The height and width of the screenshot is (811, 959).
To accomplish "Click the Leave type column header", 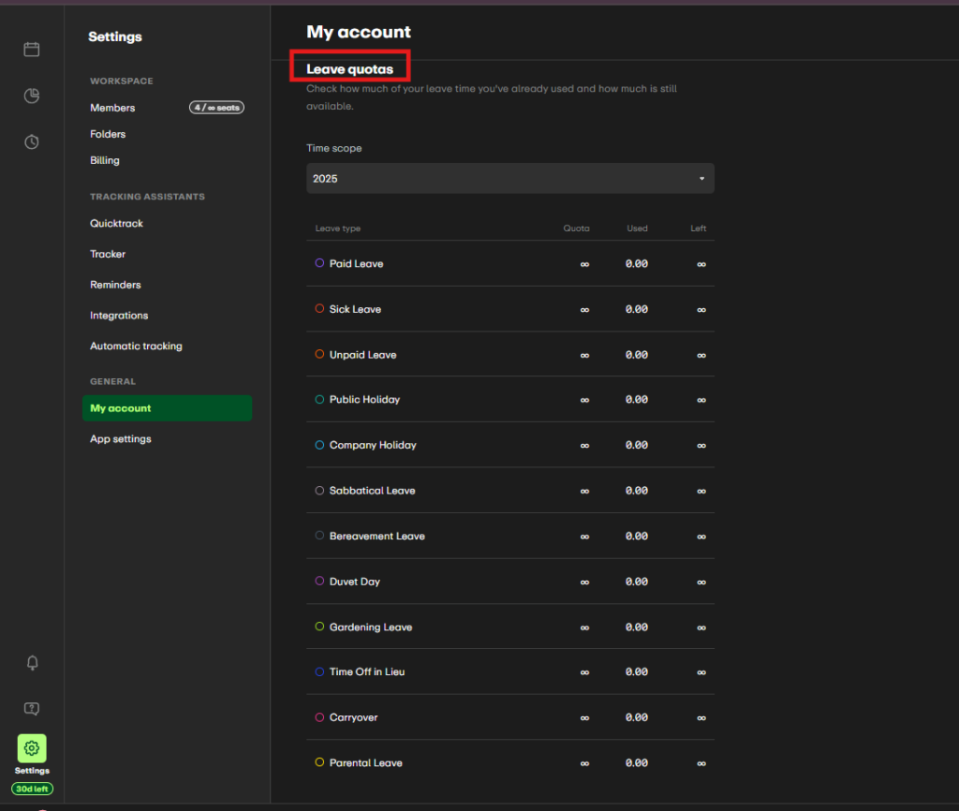I will pyautogui.click(x=337, y=229).
